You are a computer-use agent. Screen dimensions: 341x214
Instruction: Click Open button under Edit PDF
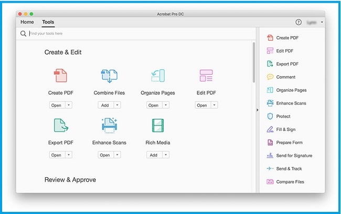203,105
